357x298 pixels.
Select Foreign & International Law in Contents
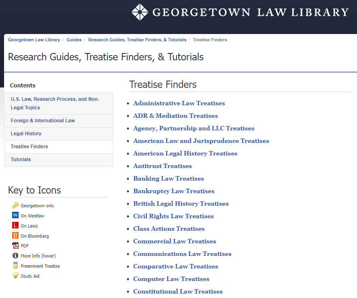[x=42, y=120]
